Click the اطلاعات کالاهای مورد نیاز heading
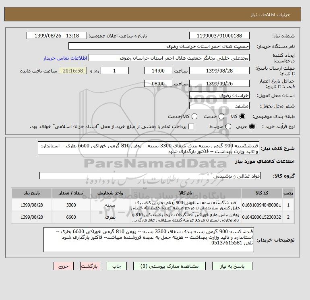 [265, 161]
